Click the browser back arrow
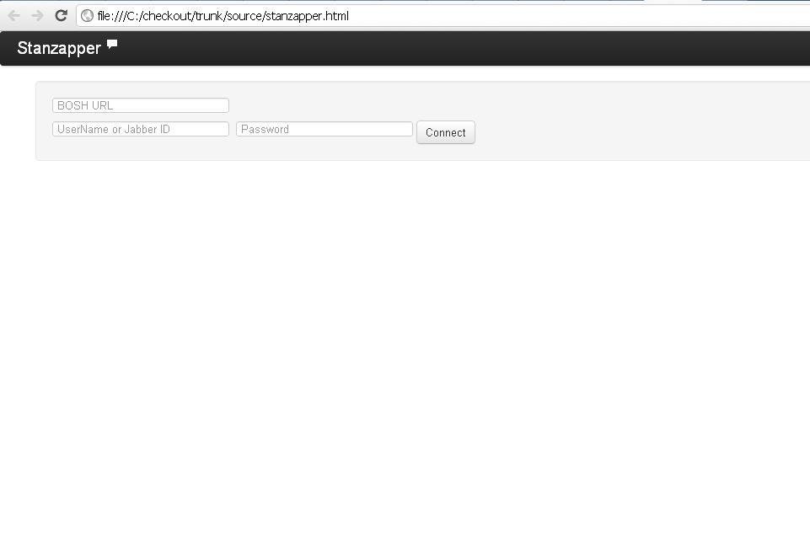Image resolution: width=810 pixels, height=535 pixels. 14,16
